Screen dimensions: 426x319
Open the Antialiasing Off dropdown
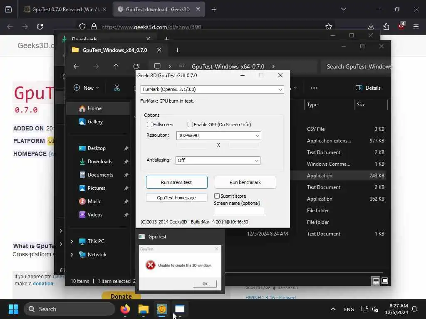pos(218,160)
